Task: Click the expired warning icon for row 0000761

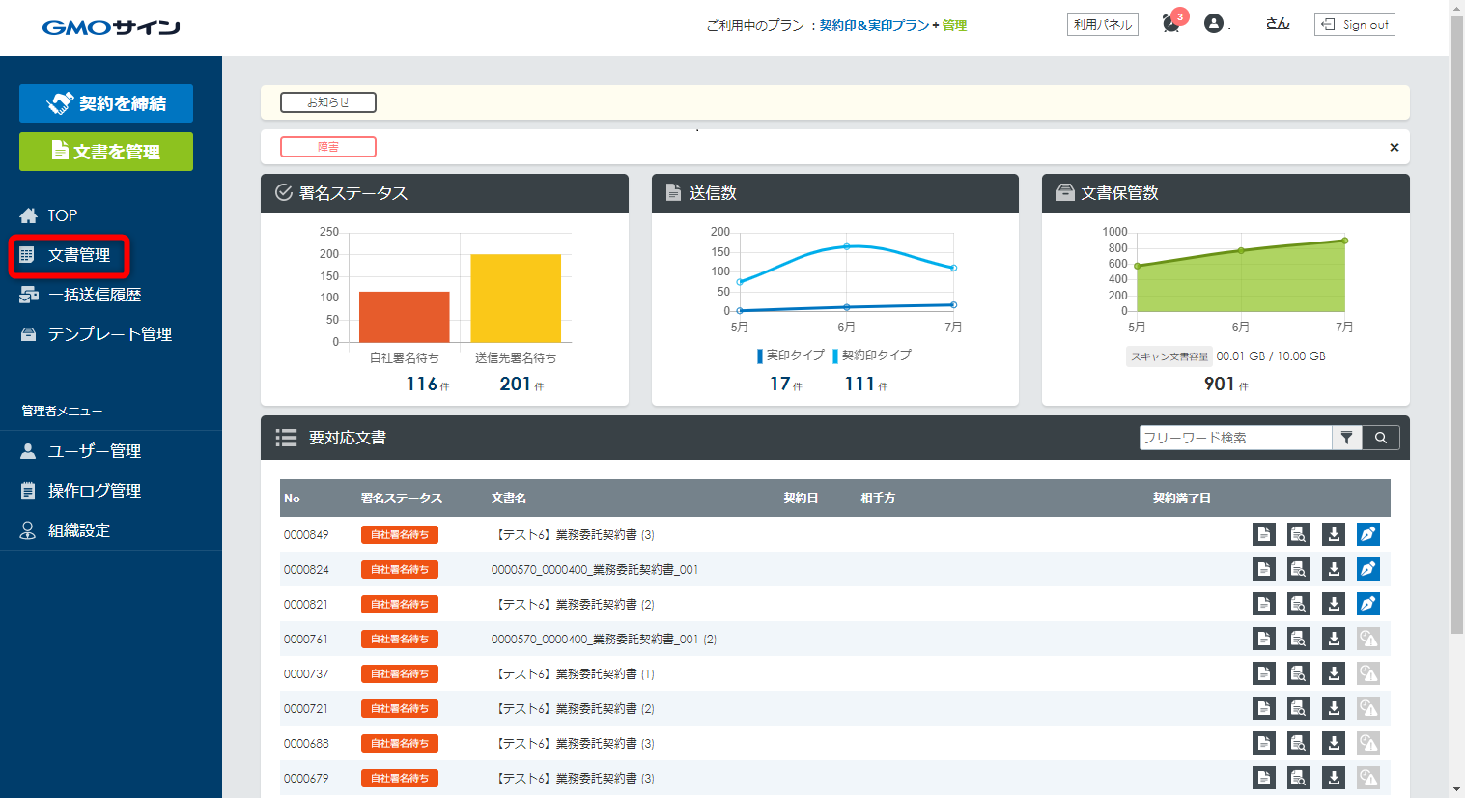Action: tap(1367, 639)
